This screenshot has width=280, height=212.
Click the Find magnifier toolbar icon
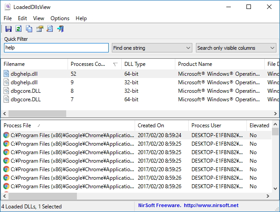(50, 29)
